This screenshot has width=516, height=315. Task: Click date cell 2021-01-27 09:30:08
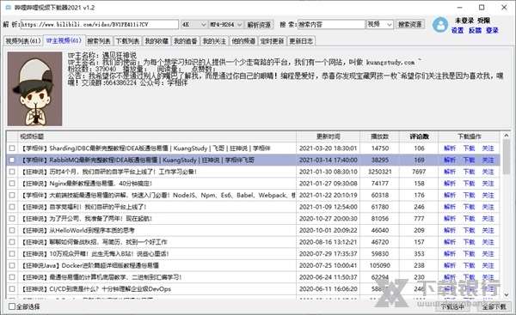pos(329,184)
